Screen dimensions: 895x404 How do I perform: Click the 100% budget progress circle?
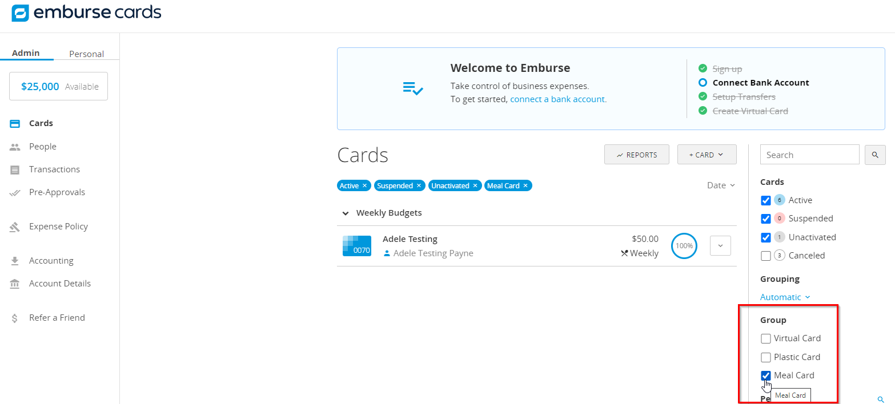click(684, 246)
